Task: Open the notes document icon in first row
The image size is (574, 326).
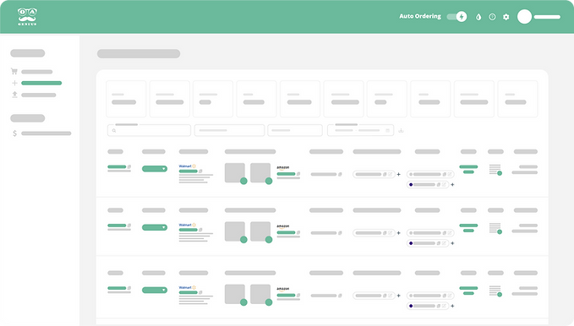Action: coord(495,170)
